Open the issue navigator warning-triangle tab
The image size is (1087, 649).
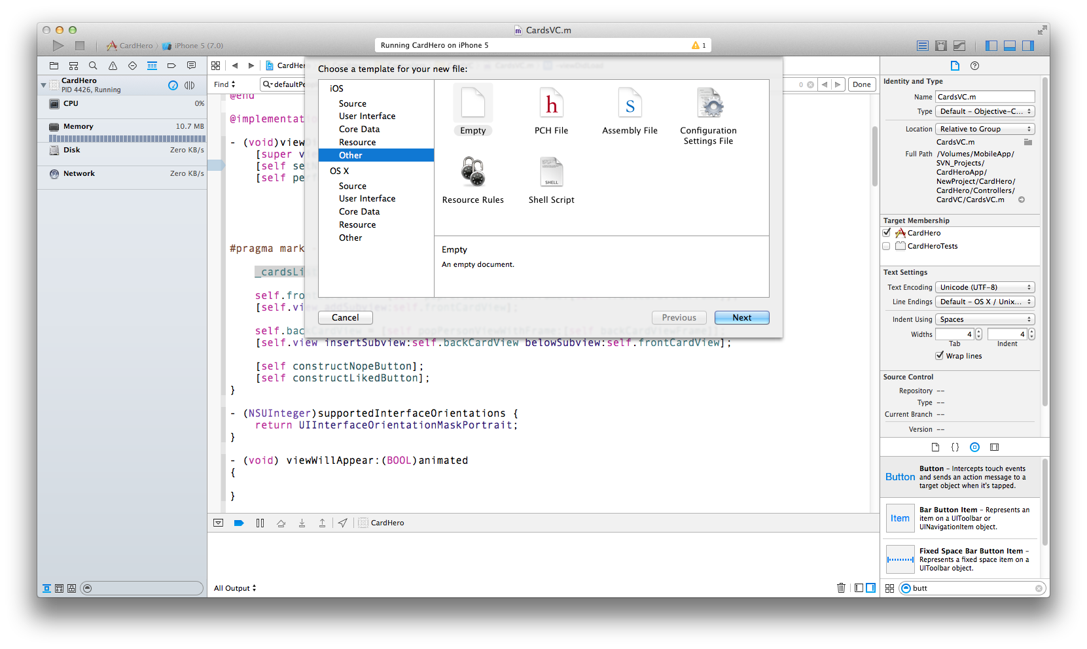point(113,65)
